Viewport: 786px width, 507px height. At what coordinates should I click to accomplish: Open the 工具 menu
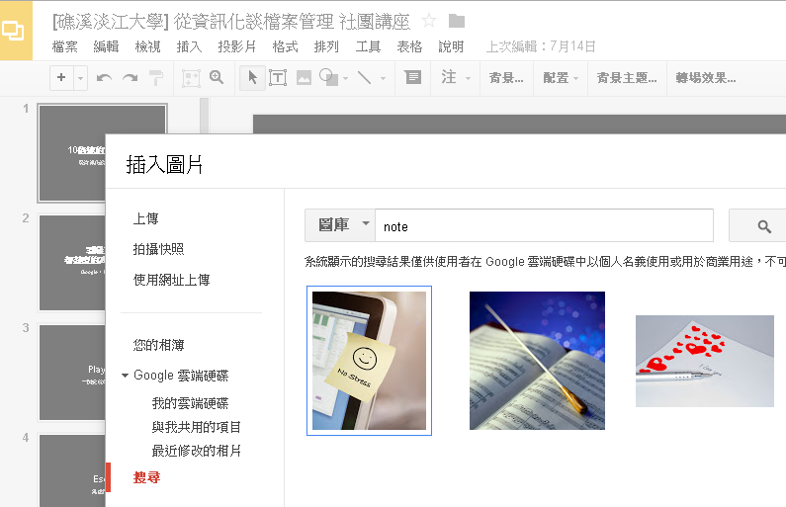click(x=368, y=46)
